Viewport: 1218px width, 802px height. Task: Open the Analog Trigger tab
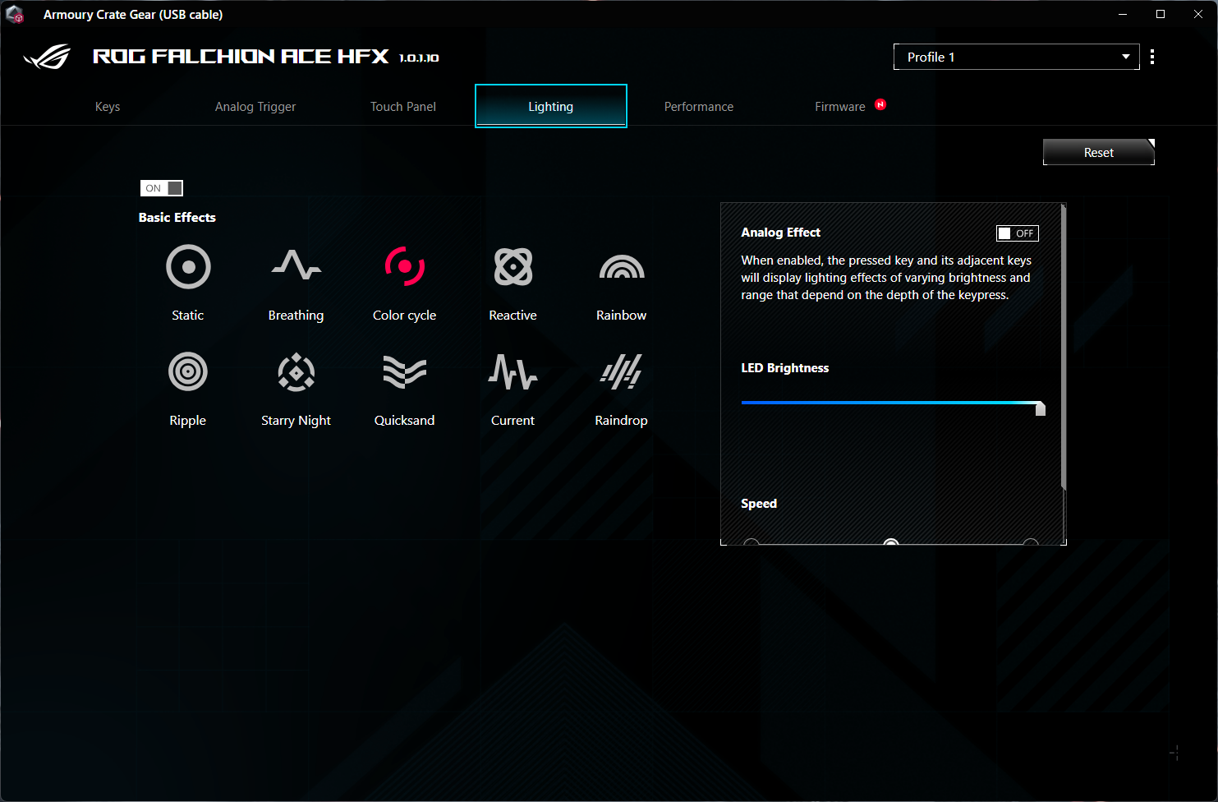pyautogui.click(x=255, y=107)
